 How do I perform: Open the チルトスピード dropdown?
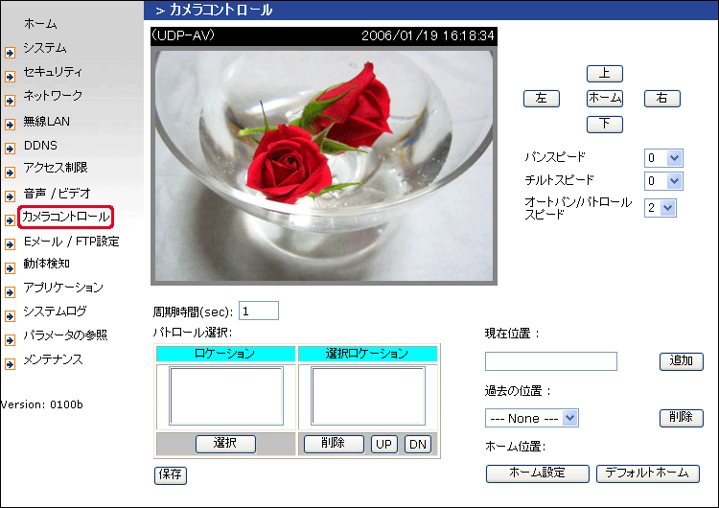pyautogui.click(x=663, y=180)
